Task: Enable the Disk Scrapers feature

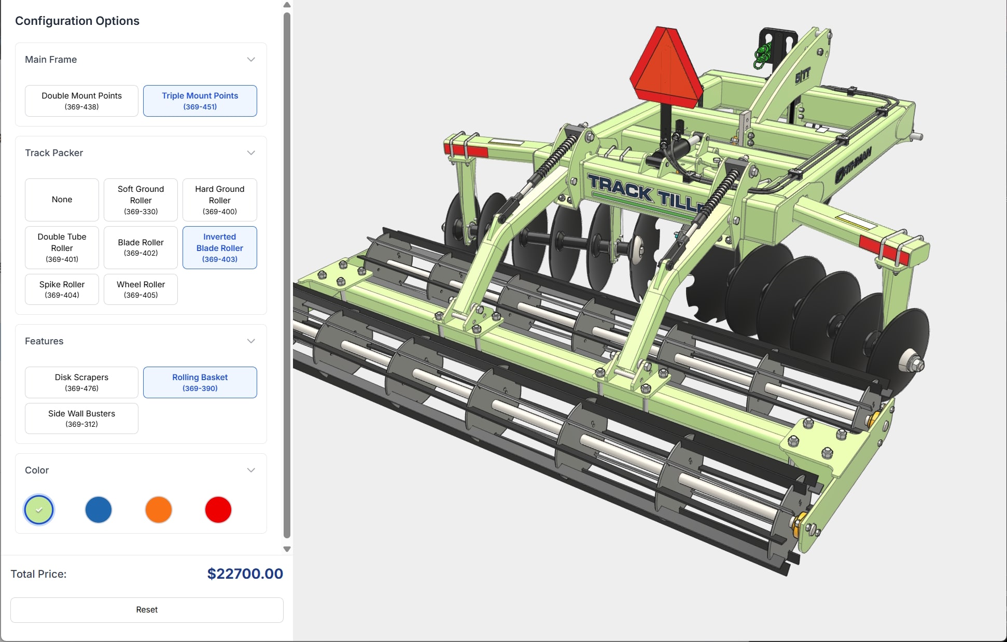Action: point(81,382)
